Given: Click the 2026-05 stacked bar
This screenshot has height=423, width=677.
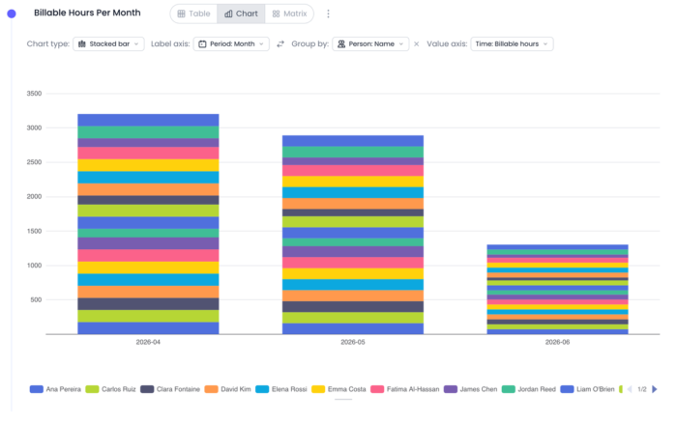Looking at the screenshot, I should coord(353,235).
